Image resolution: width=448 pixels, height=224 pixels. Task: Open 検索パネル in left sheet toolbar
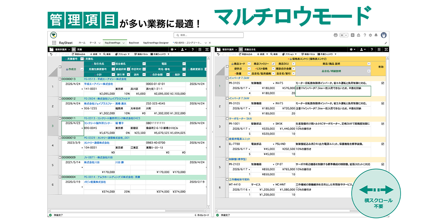[x=142, y=54]
